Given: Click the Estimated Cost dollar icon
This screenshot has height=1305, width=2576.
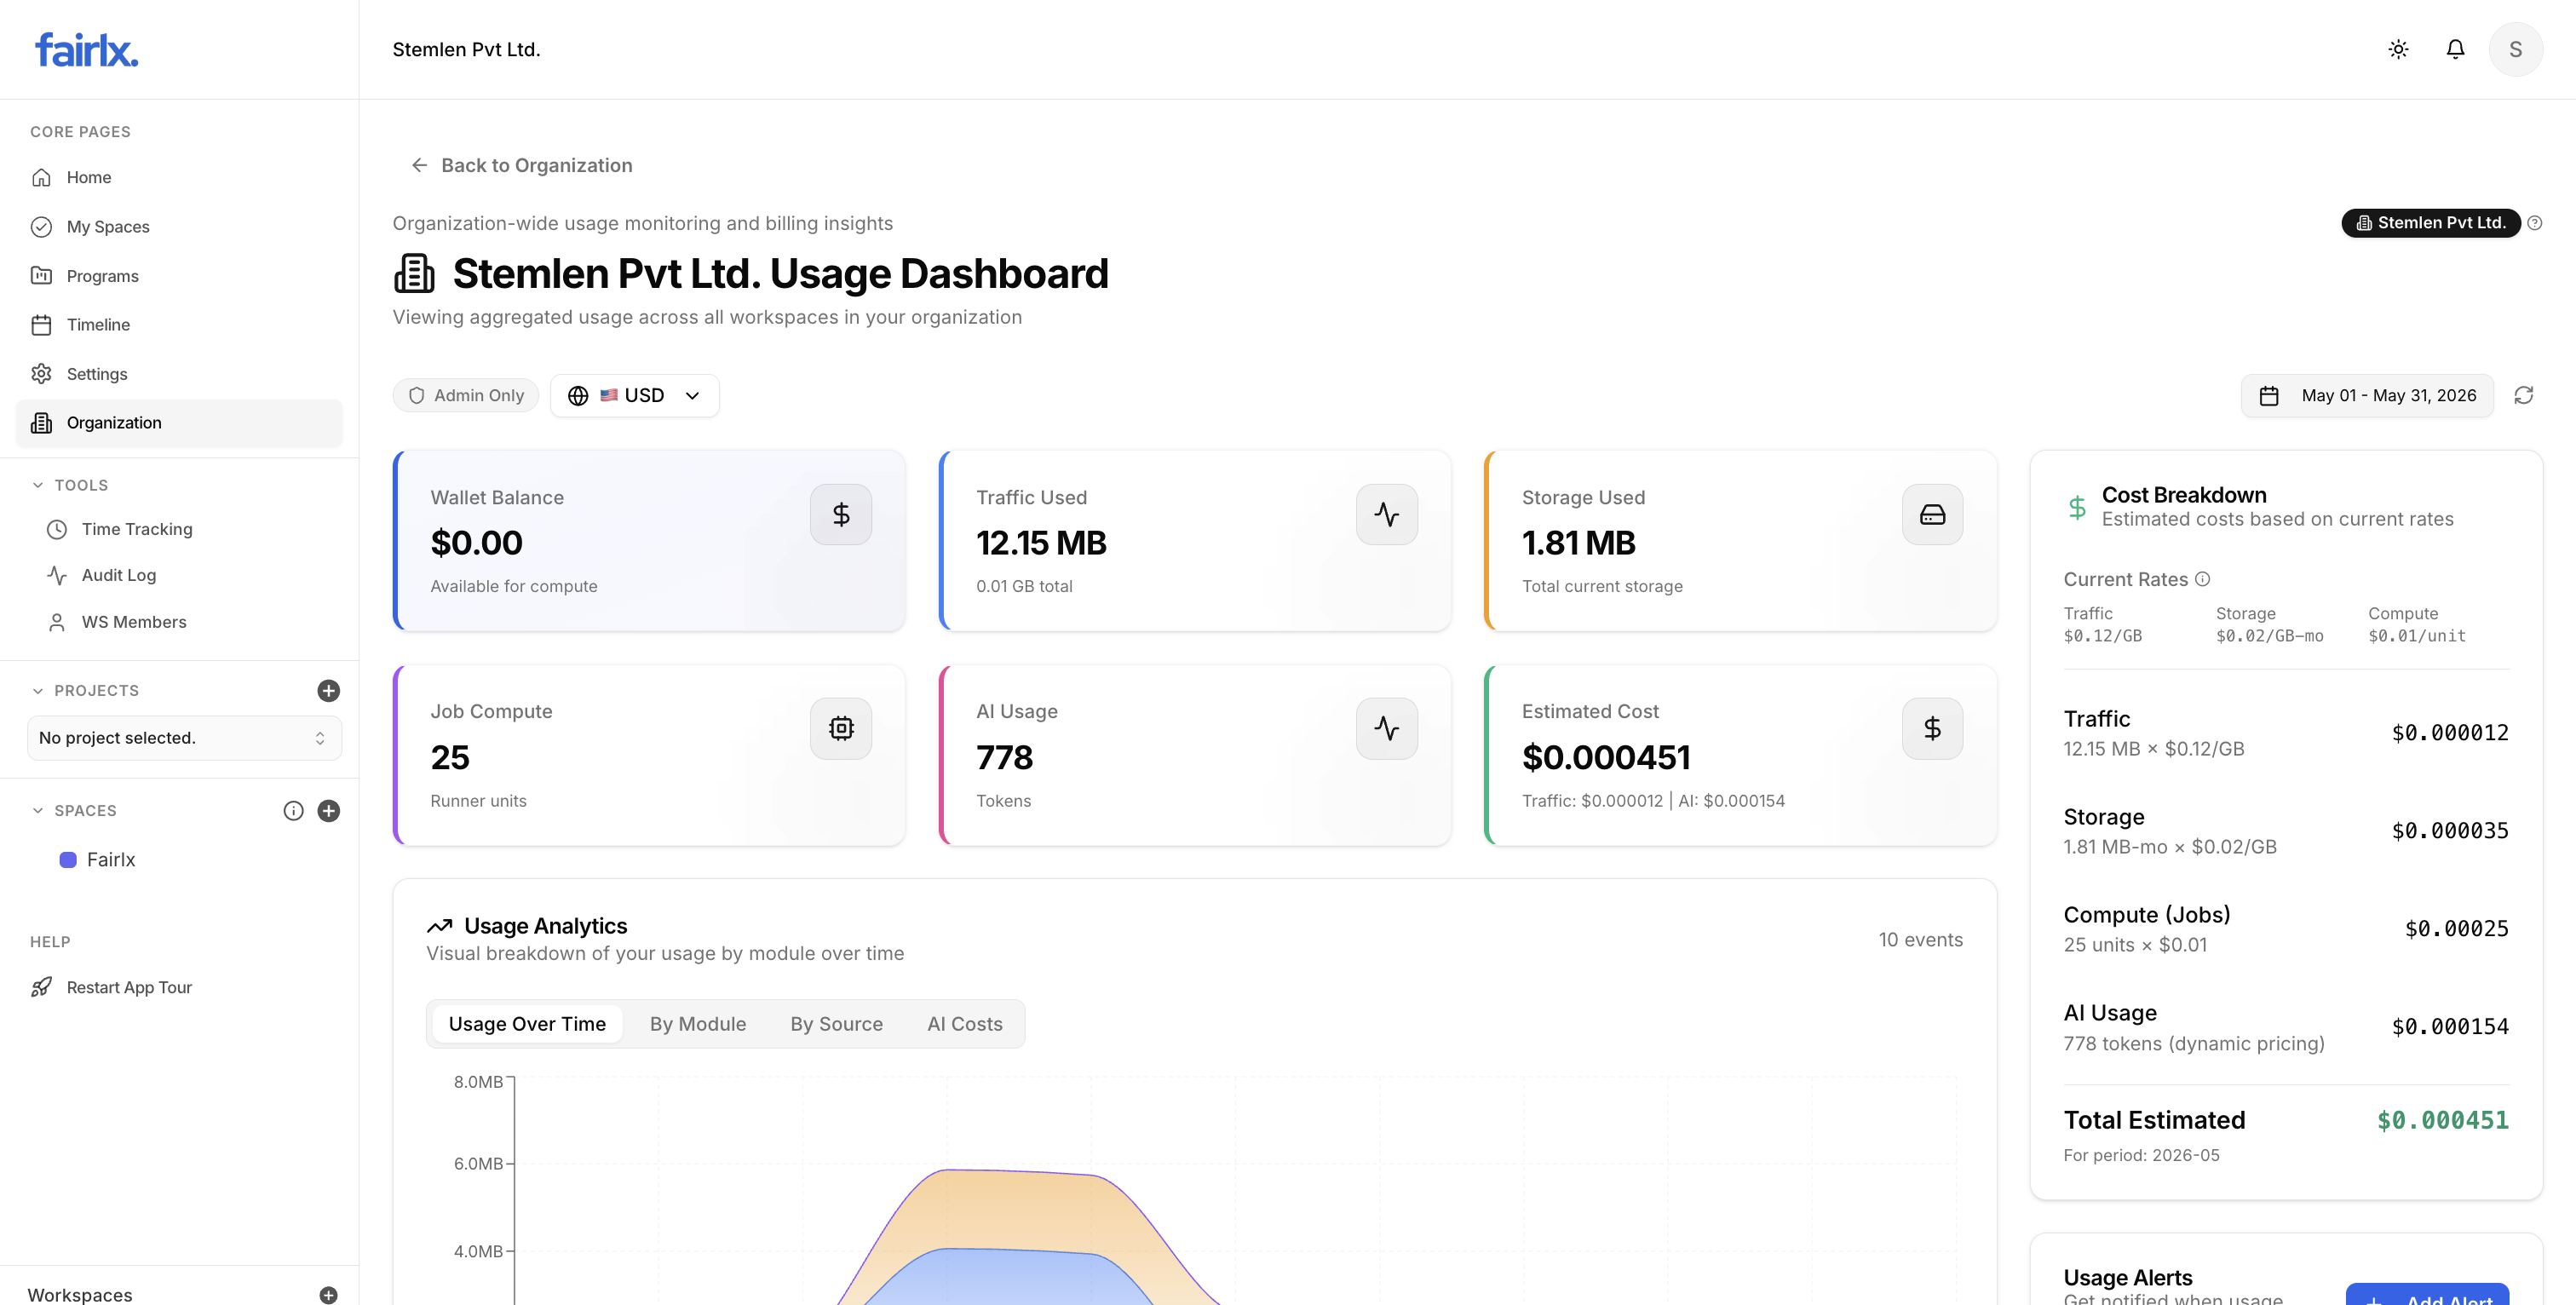Looking at the screenshot, I should [x=1932, y=728].
